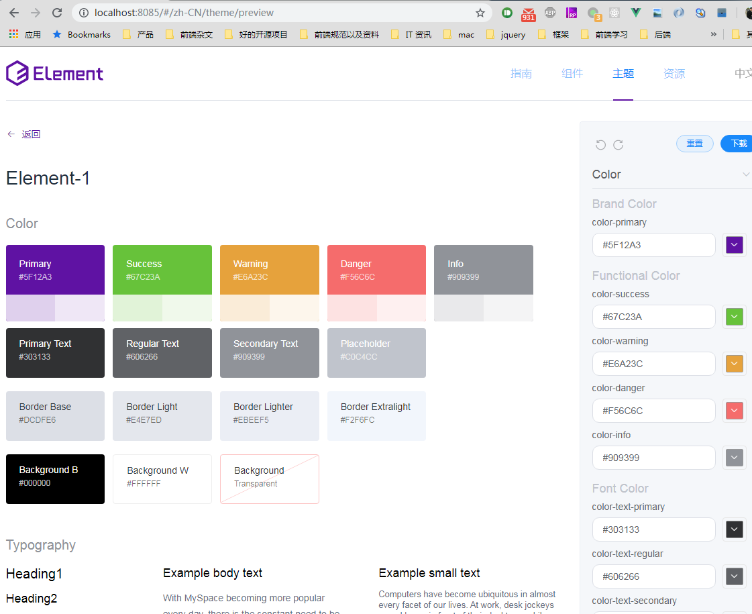Click the Example small text heading
The image size is (752, 614).
[x=429, y=573]
